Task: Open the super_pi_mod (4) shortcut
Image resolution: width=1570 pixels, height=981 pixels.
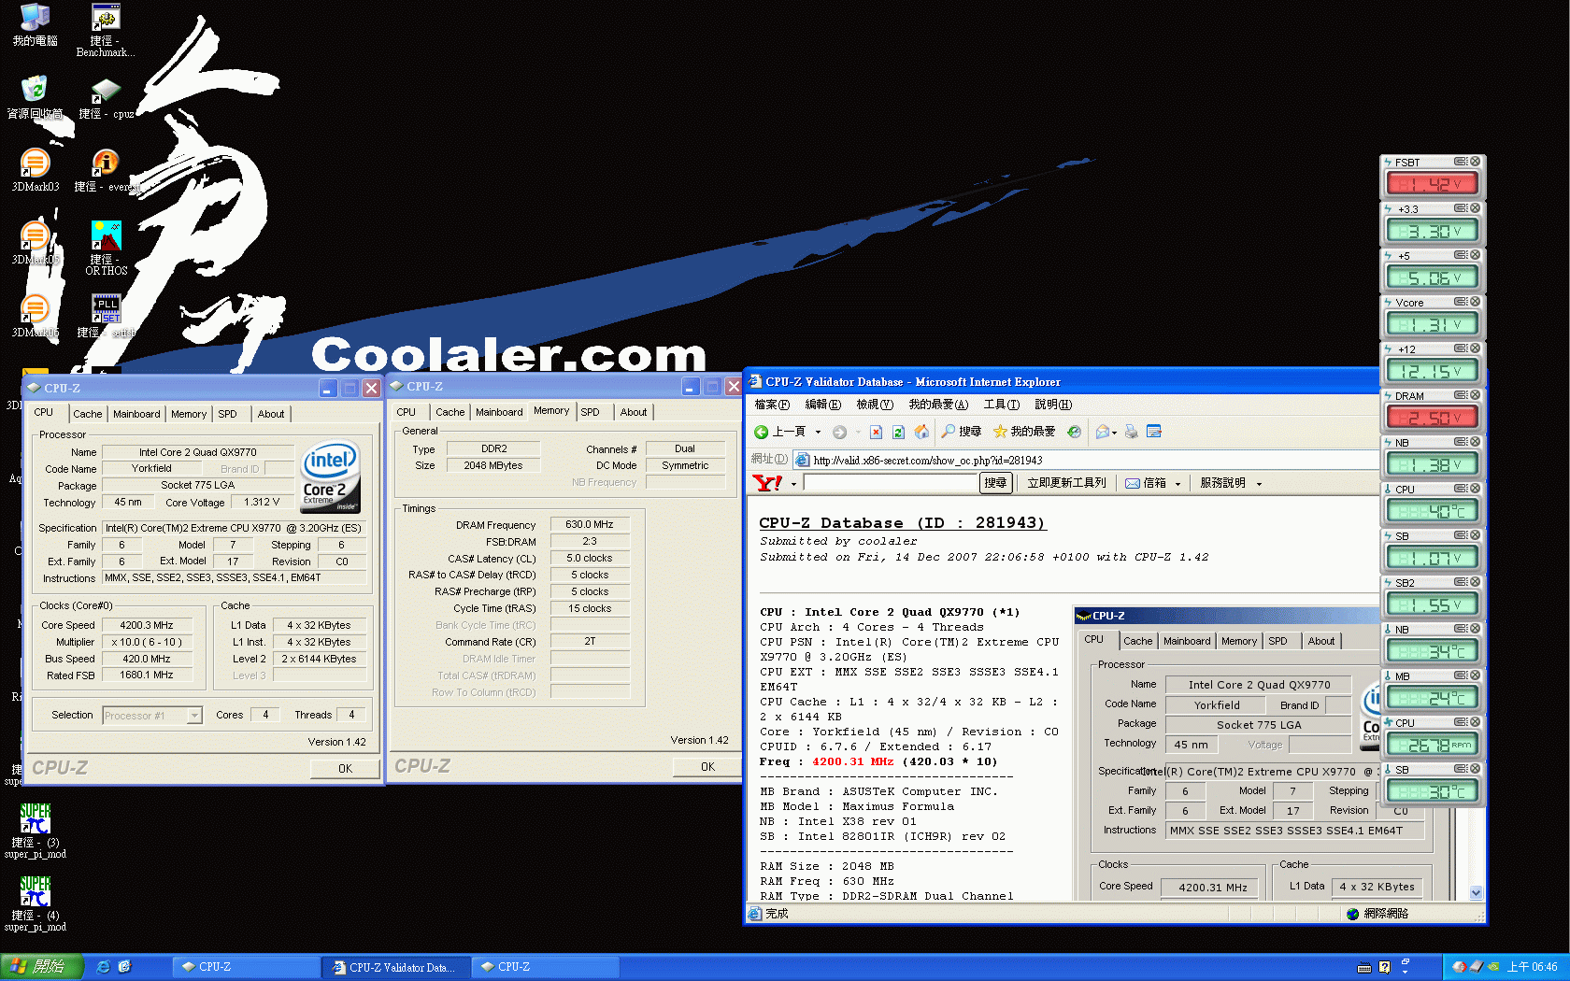Action: pos(35,904)
